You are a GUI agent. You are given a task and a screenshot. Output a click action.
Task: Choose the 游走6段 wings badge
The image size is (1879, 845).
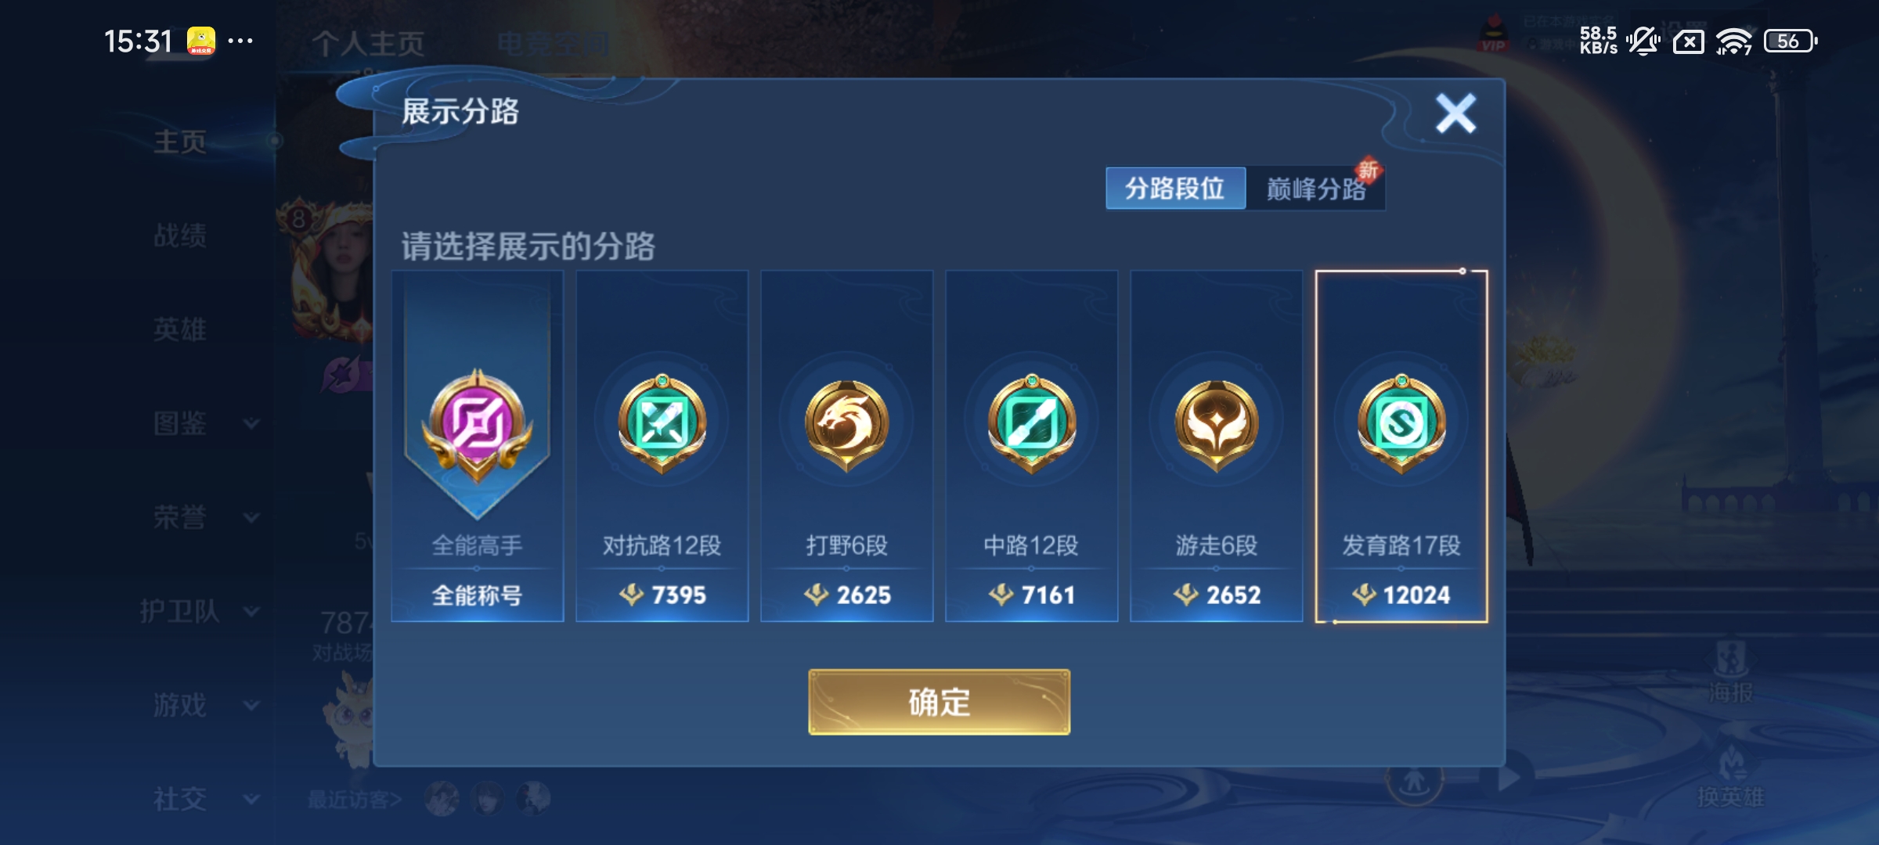(1216, 425)
